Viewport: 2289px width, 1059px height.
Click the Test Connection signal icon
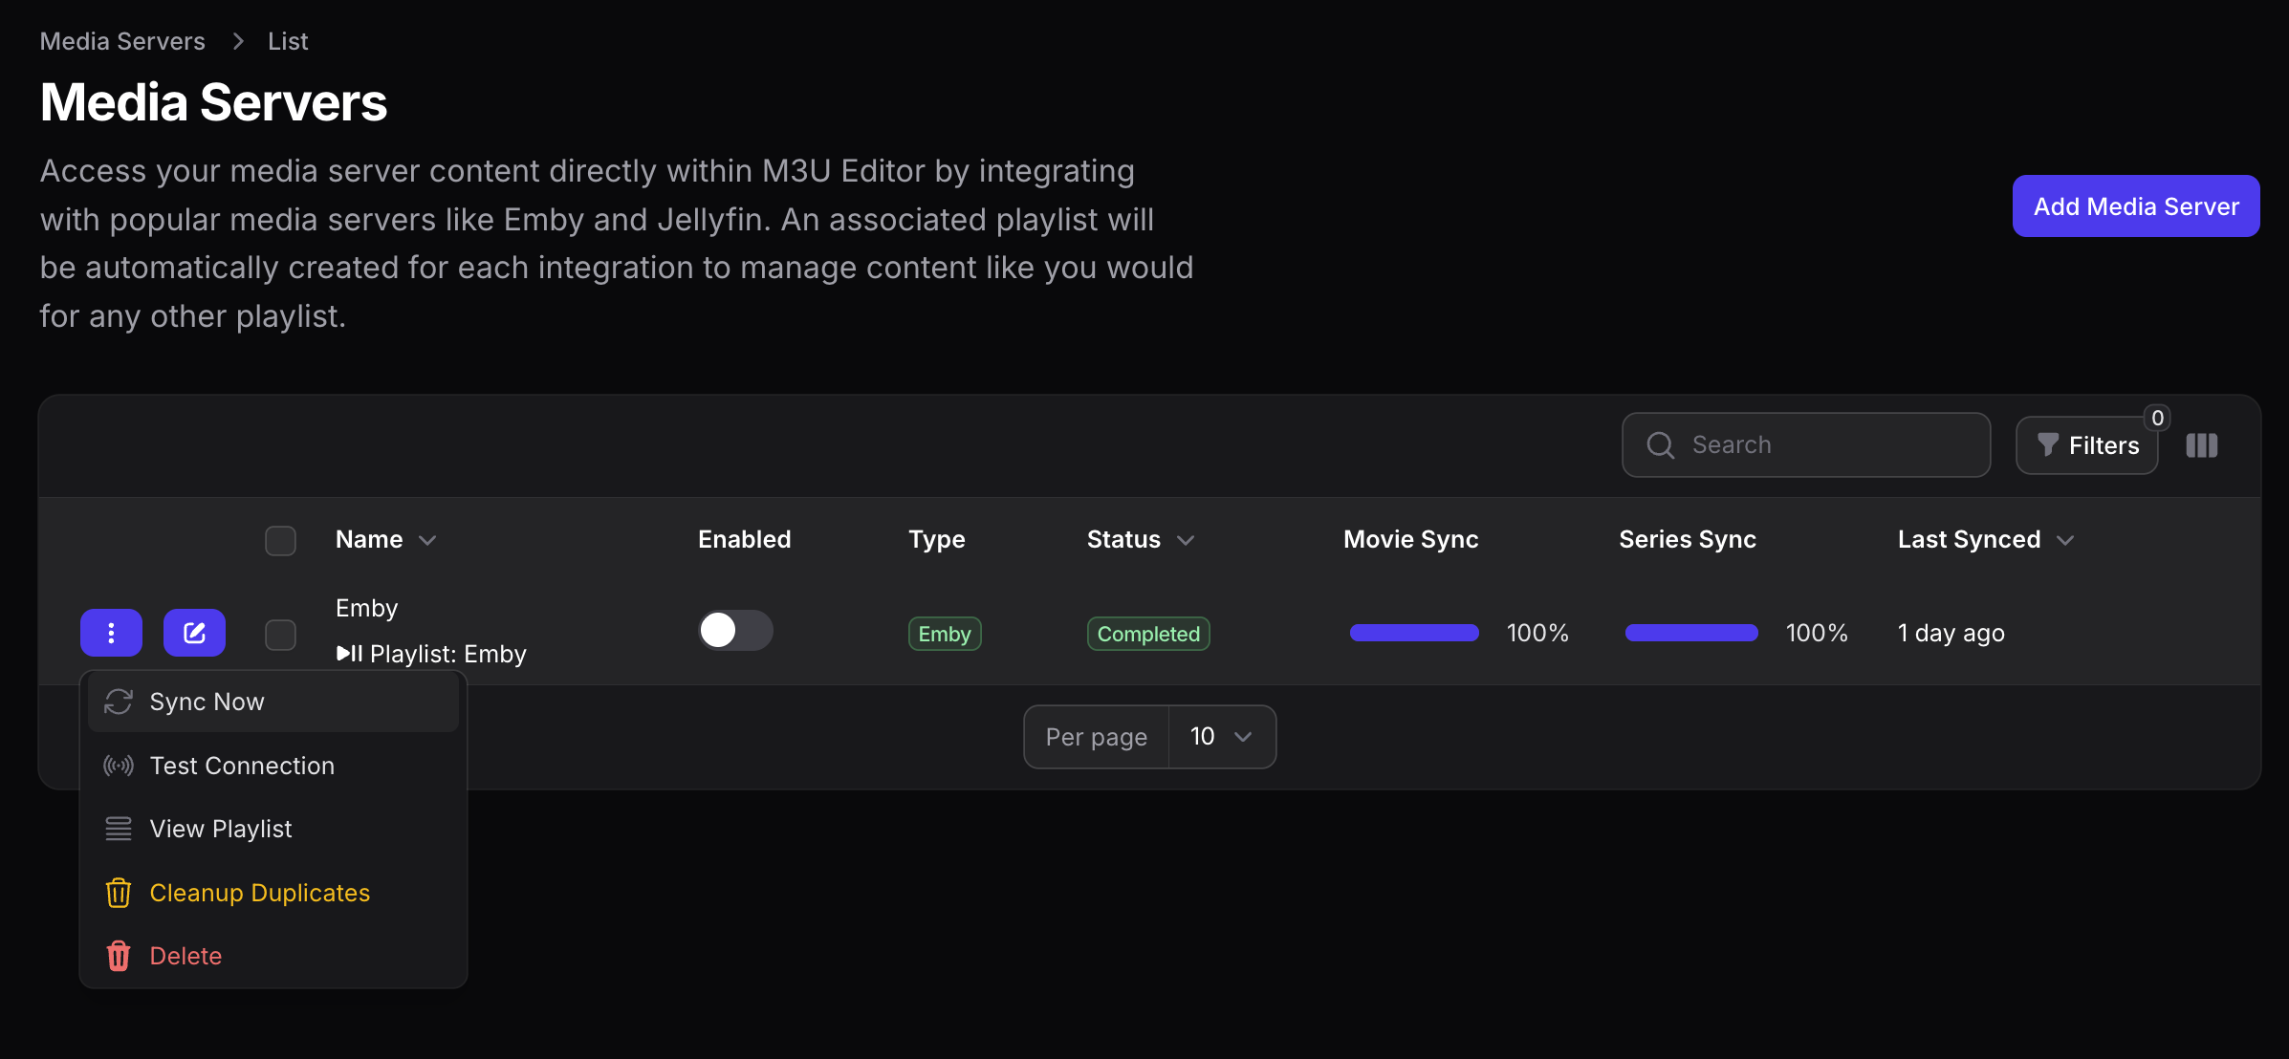click(x=118, y=765)
